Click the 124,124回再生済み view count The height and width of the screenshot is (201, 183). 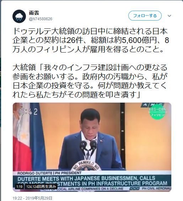click(x=41, y=187)
